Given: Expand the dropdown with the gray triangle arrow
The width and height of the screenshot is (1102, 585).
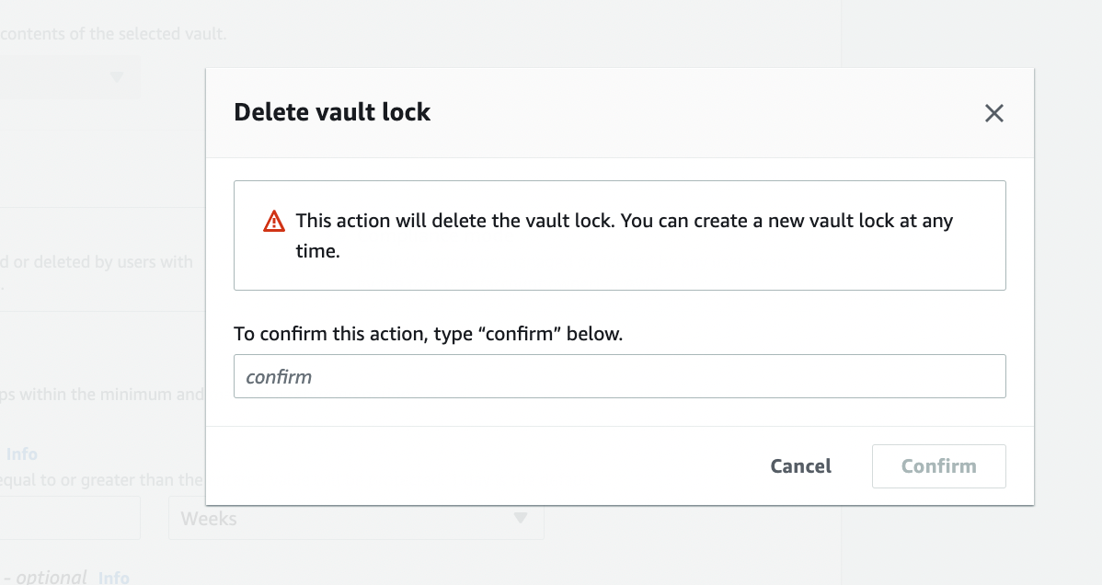Looking at the screenshot, I should tap(117, 77).
